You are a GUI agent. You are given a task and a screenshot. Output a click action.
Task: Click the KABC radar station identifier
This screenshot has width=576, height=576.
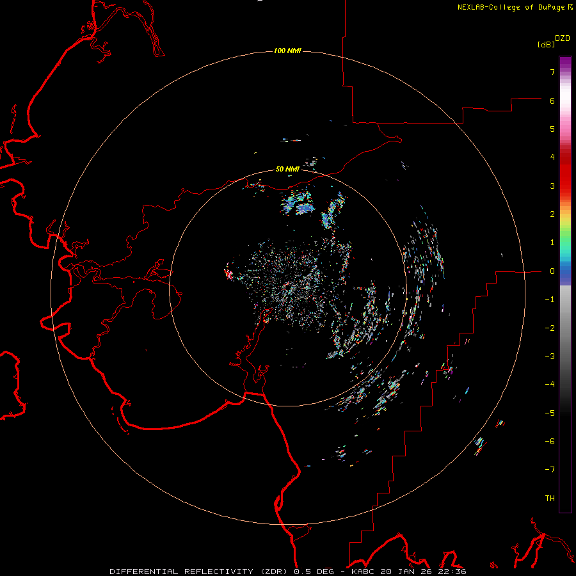tap(364, 572)
